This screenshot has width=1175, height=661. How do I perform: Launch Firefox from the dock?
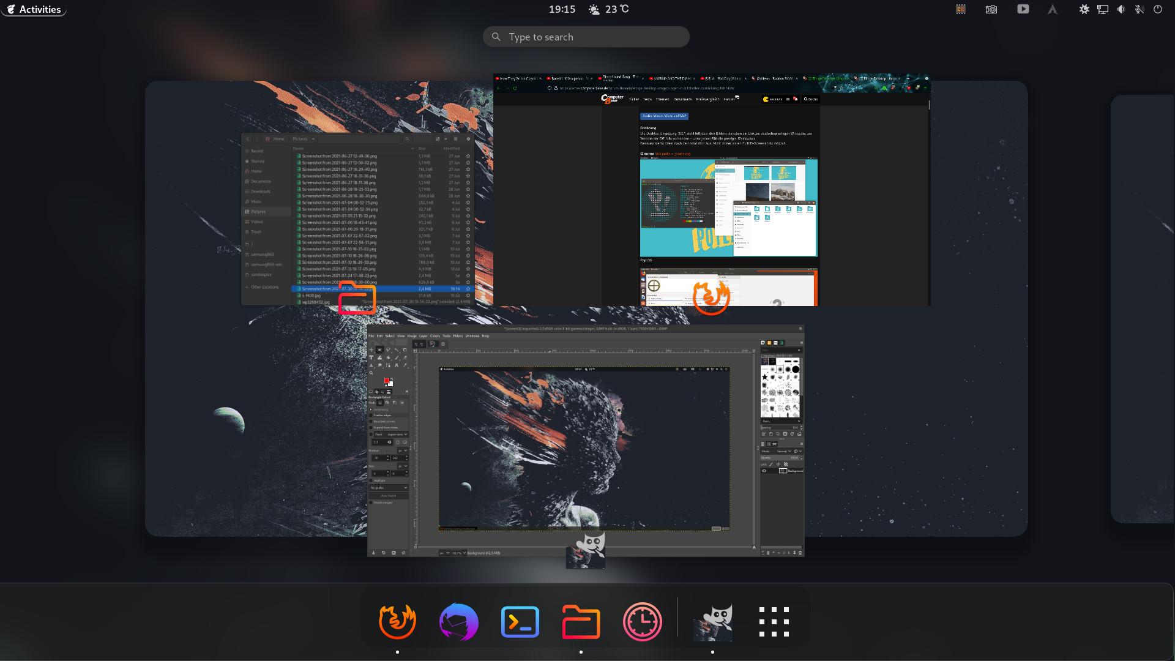[x=397, y=622]
